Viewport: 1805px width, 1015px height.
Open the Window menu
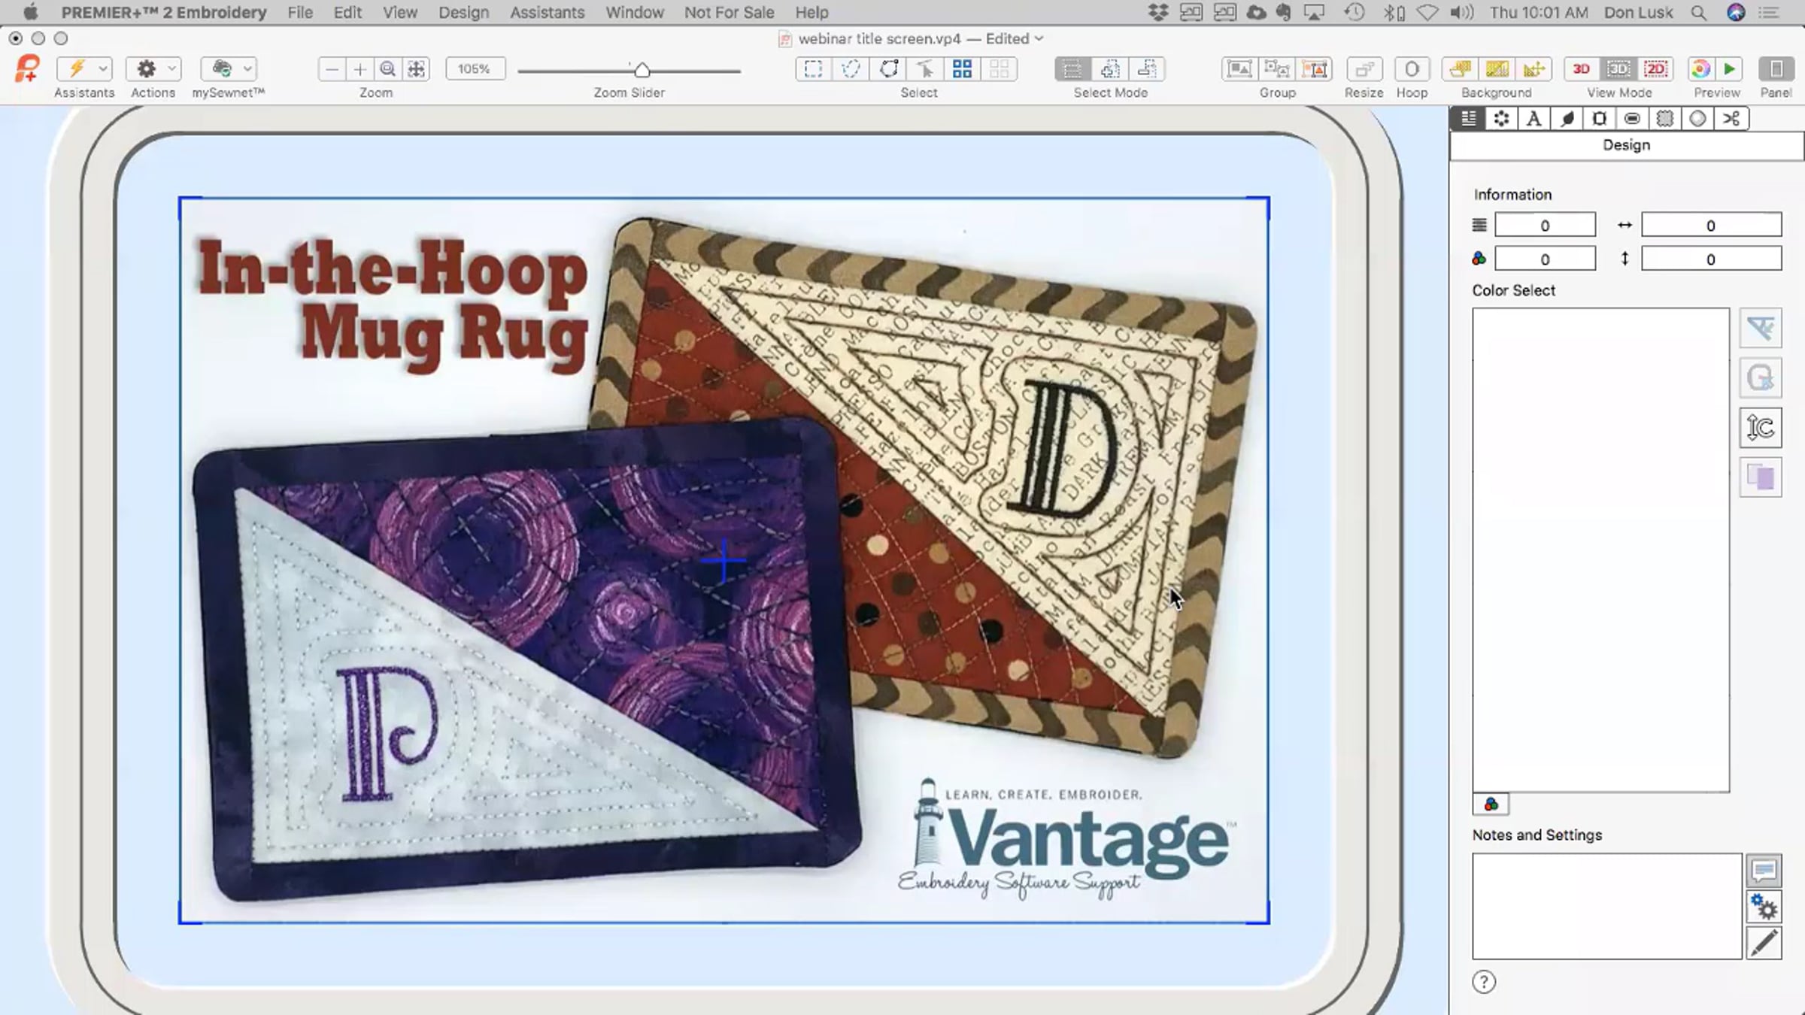point(635,13)
